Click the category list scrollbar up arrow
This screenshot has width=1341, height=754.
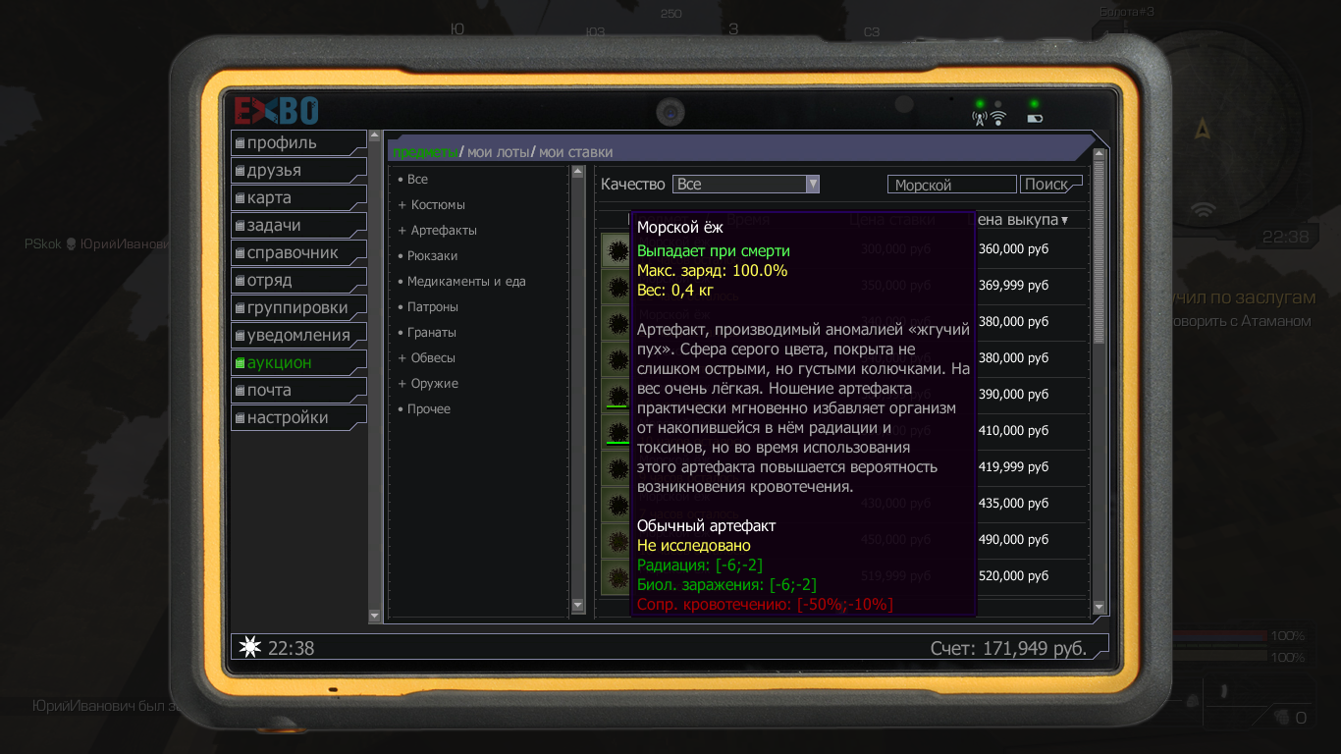click(577, 173)
